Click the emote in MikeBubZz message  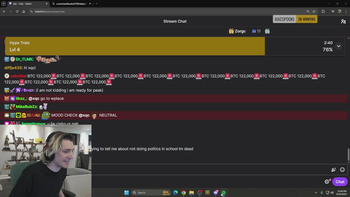(x=43, y=106)
